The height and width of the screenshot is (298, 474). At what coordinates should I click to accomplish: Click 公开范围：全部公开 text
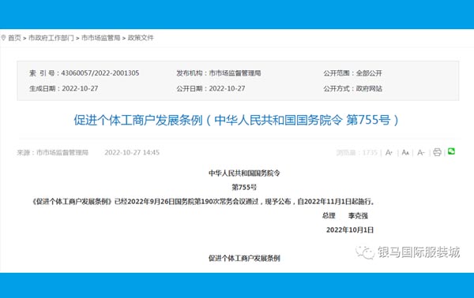(x=353, y=73)
